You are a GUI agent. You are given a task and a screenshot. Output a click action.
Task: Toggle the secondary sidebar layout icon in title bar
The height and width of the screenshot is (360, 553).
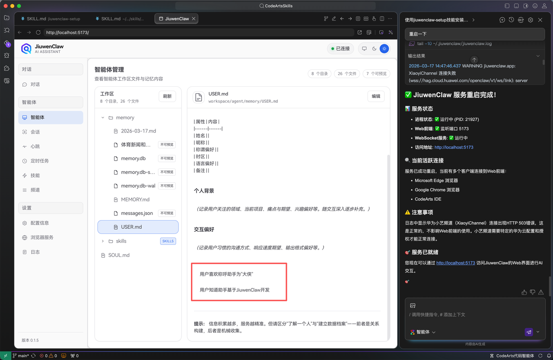[526, 6]
